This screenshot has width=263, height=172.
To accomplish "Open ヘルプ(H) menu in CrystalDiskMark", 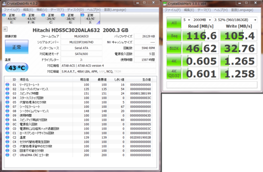I will (221, 10).
